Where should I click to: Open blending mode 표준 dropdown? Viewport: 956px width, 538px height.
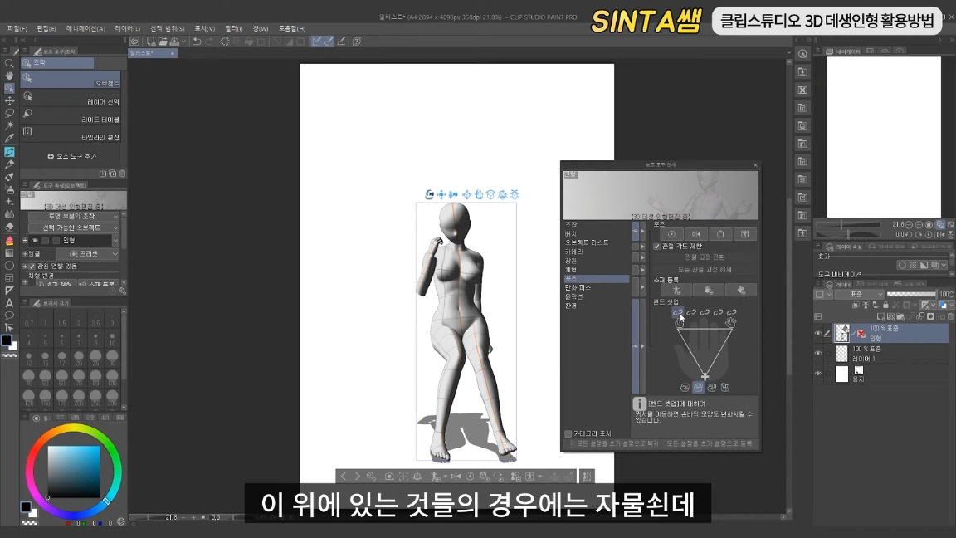coord(861,294)
